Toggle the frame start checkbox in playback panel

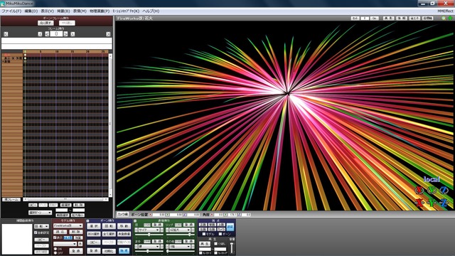point(200,253)
